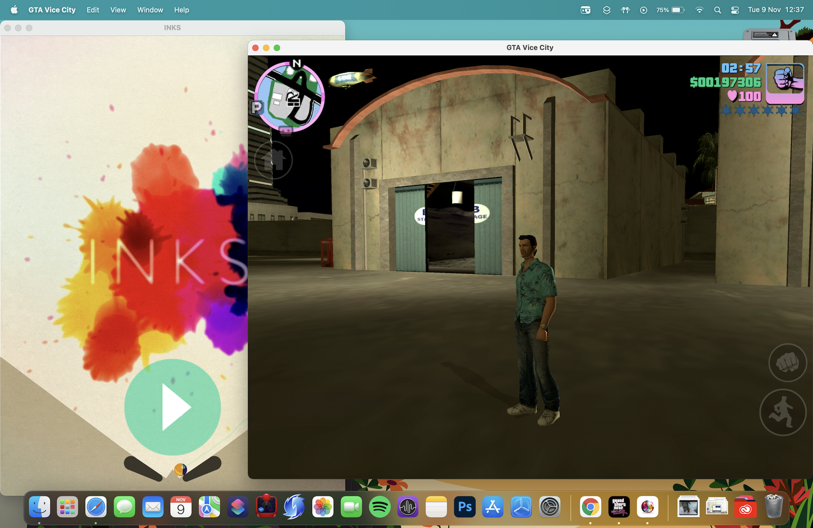Open Photos from the Dock

tap(323, 507)
